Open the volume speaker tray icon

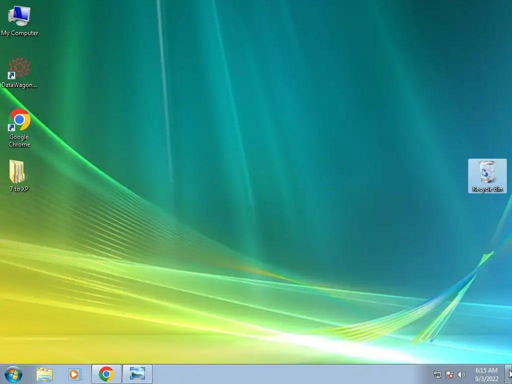coord(461,374)
